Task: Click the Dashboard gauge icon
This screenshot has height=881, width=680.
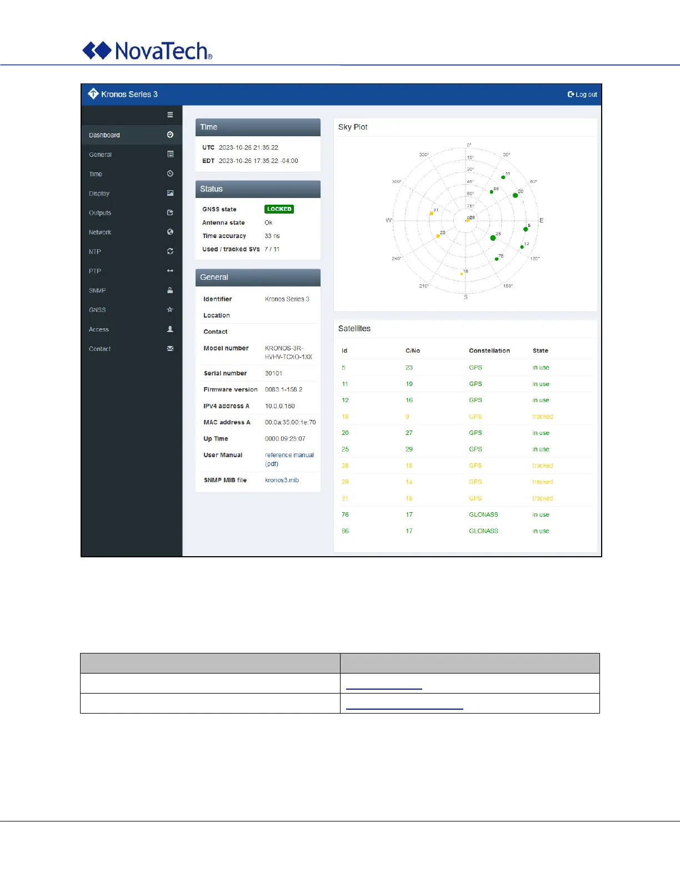Action: click(170, 135)
